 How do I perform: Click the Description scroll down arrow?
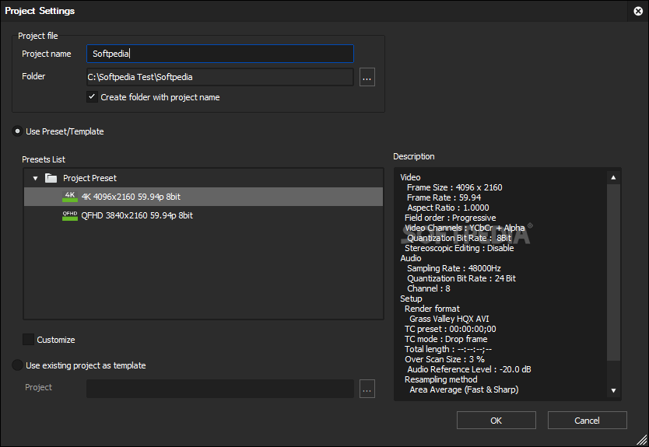point(613,390)
